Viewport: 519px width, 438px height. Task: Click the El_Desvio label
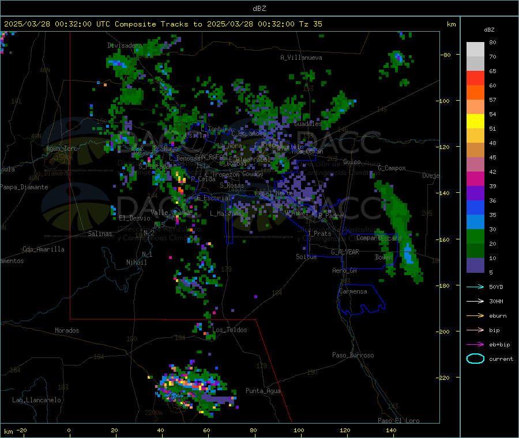click(134, 218)
